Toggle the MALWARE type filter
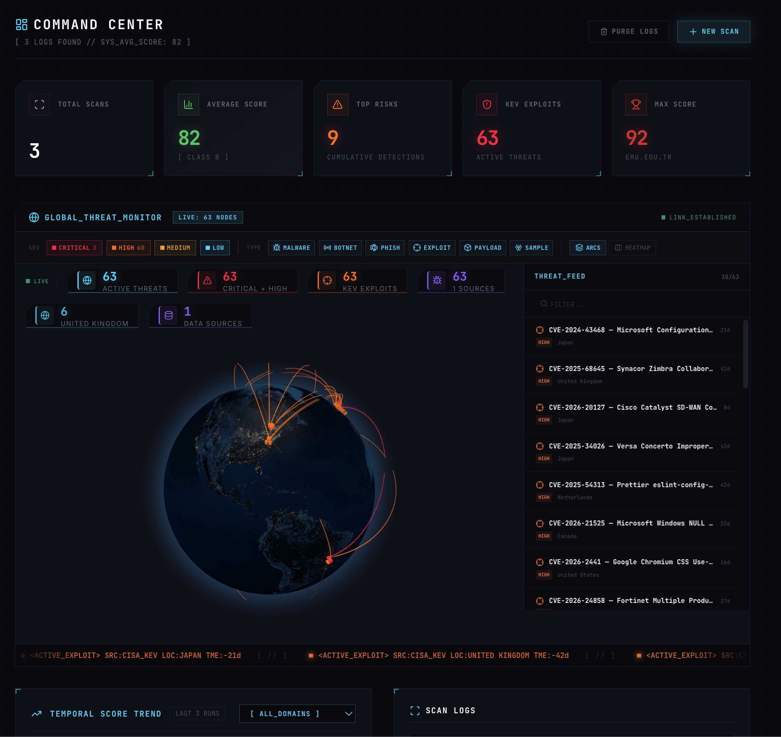781x737 pixels. pos(291,248)
